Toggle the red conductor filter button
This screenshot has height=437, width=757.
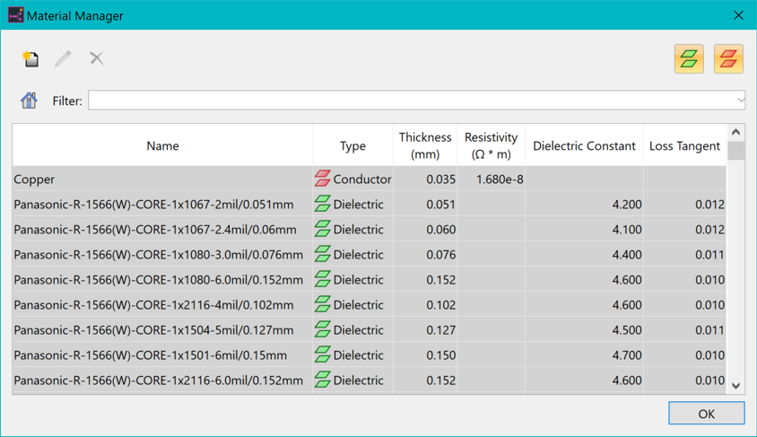click(x=728, y=59)
